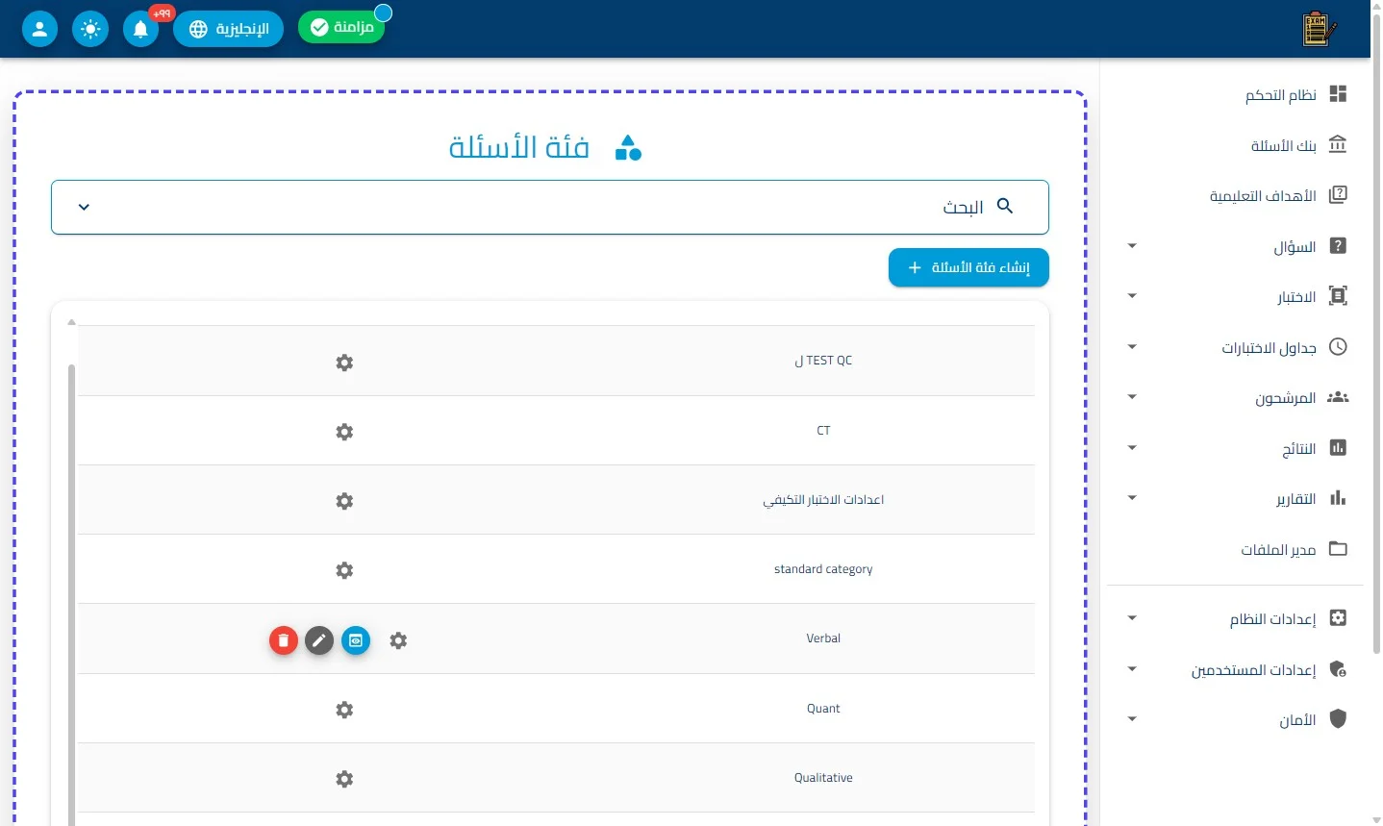Switch language with the الإنجليزية button
This screenshot has height=826, width=1383.
coord(229,29)
